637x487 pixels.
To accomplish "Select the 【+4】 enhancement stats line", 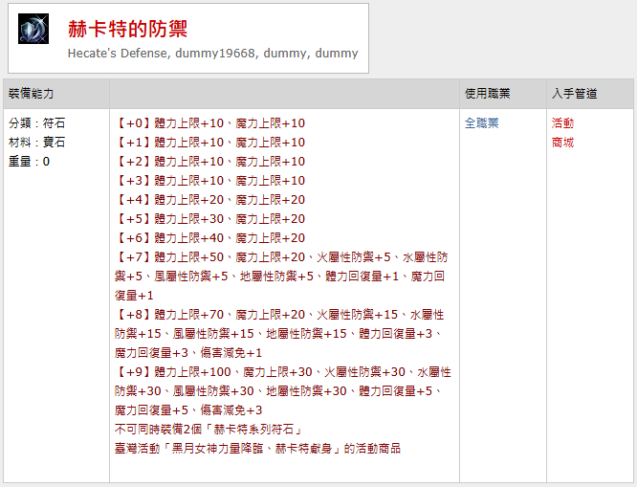I will coord(209,200).
